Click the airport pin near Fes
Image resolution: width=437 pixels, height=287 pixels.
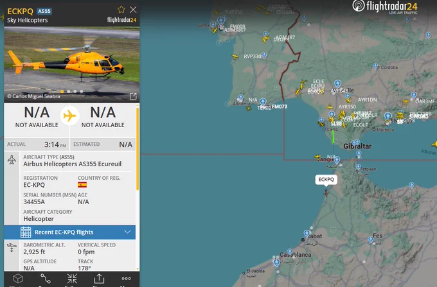(370, 239)
